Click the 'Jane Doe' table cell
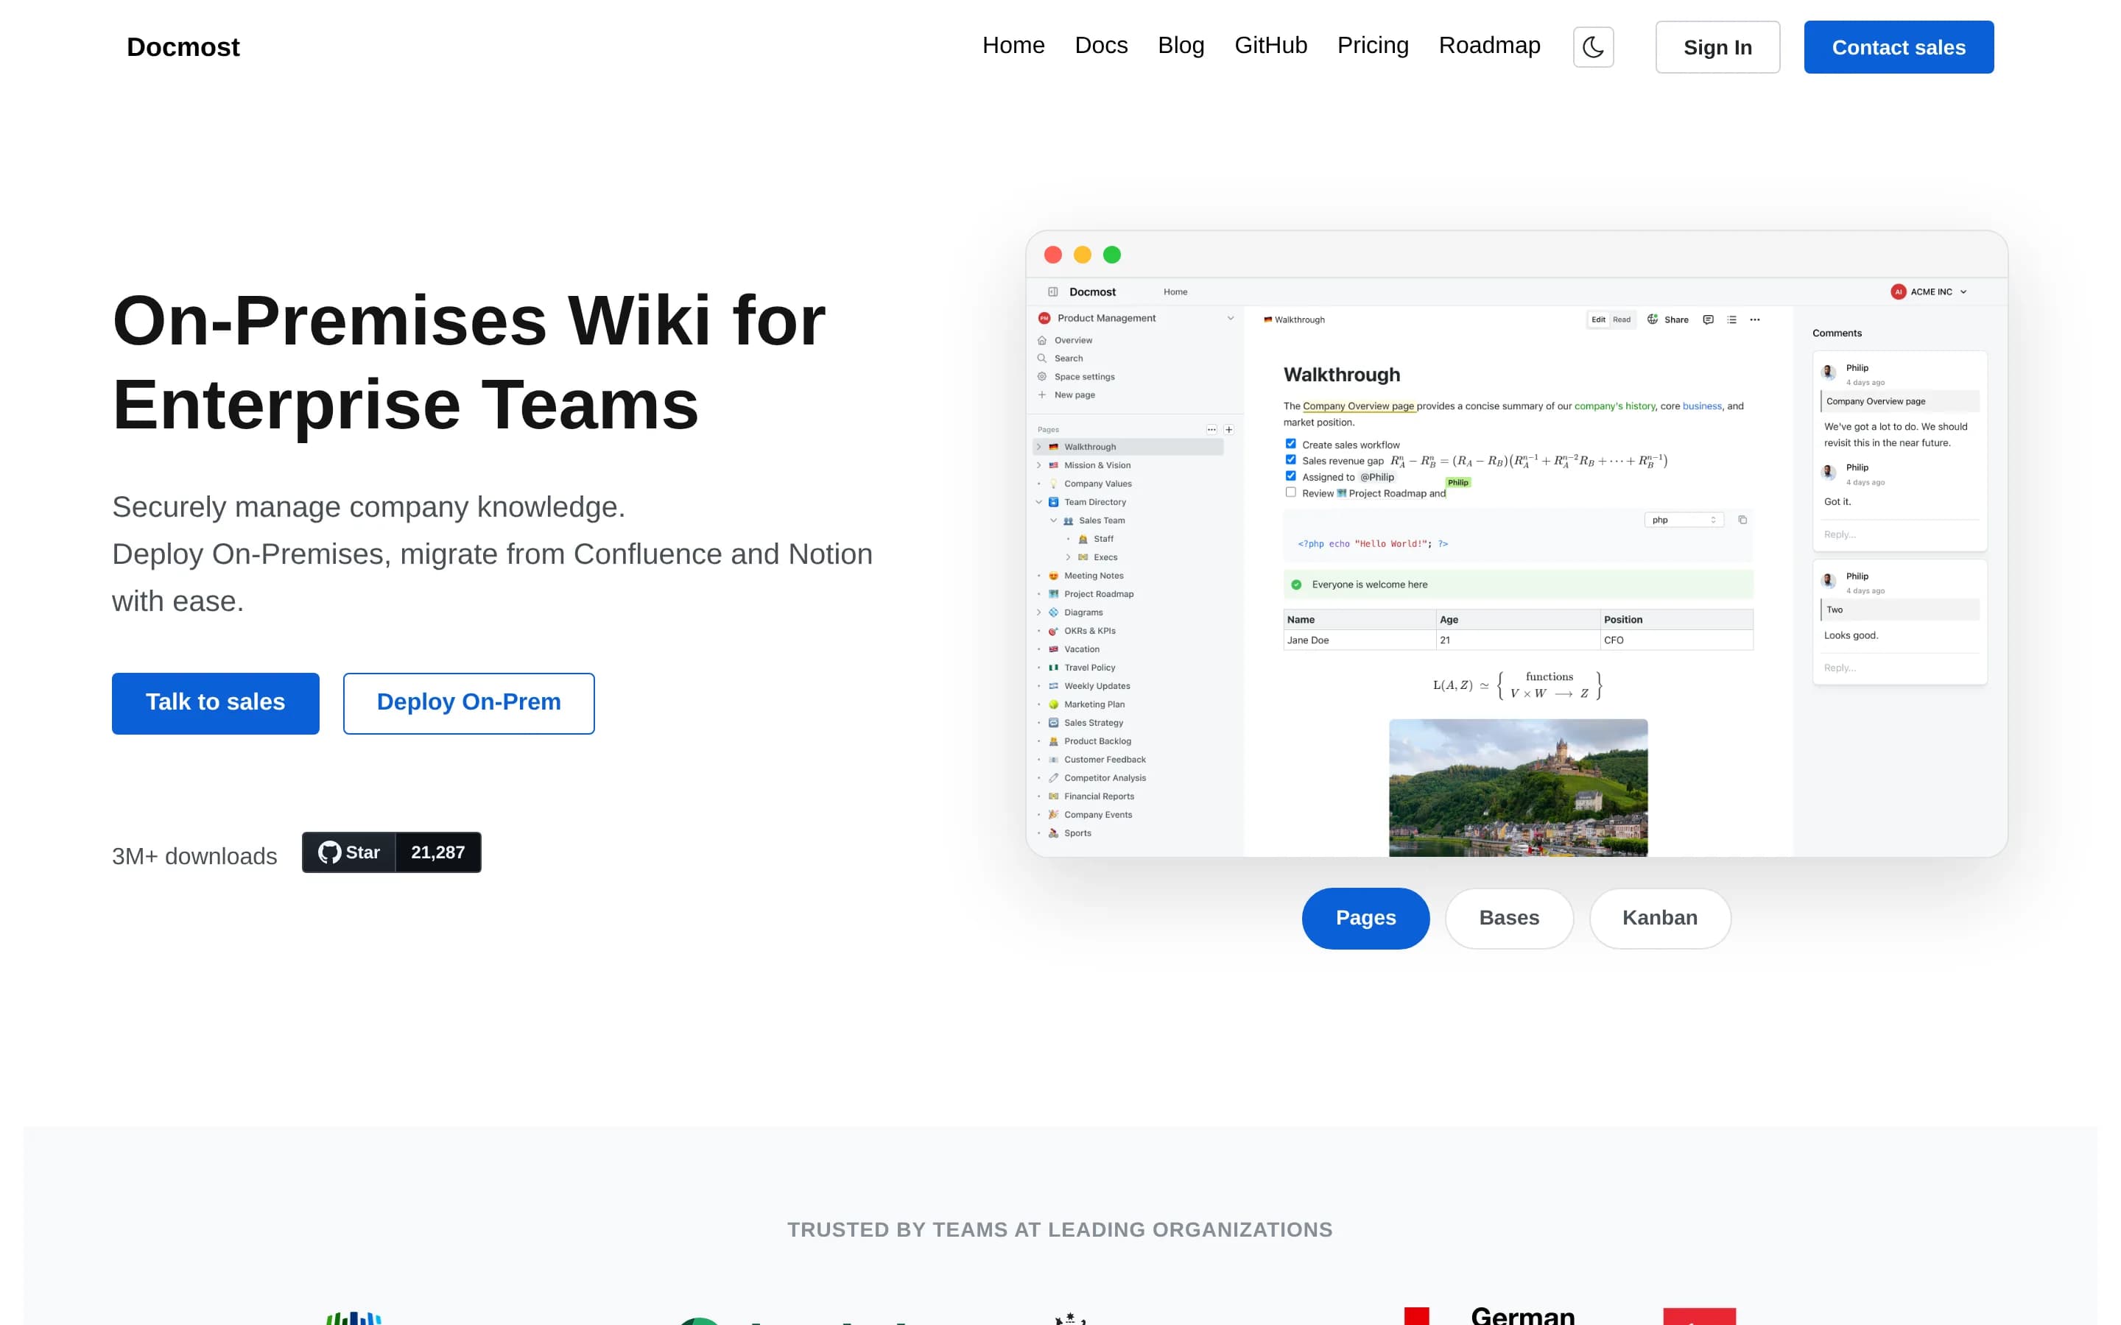Viewport: 2121px width, 1325px height. [x=1360, y=640]
